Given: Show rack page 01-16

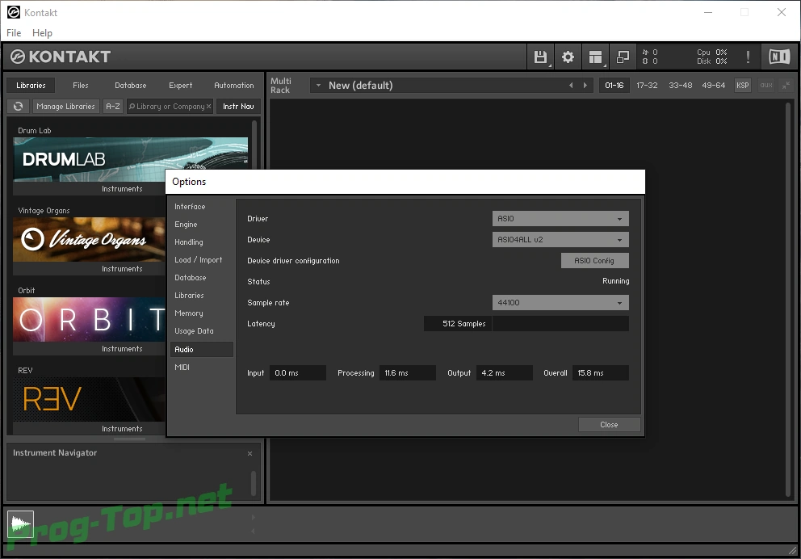Looking at the screenshot, I should pyautogui.click(x=614, y=86).
